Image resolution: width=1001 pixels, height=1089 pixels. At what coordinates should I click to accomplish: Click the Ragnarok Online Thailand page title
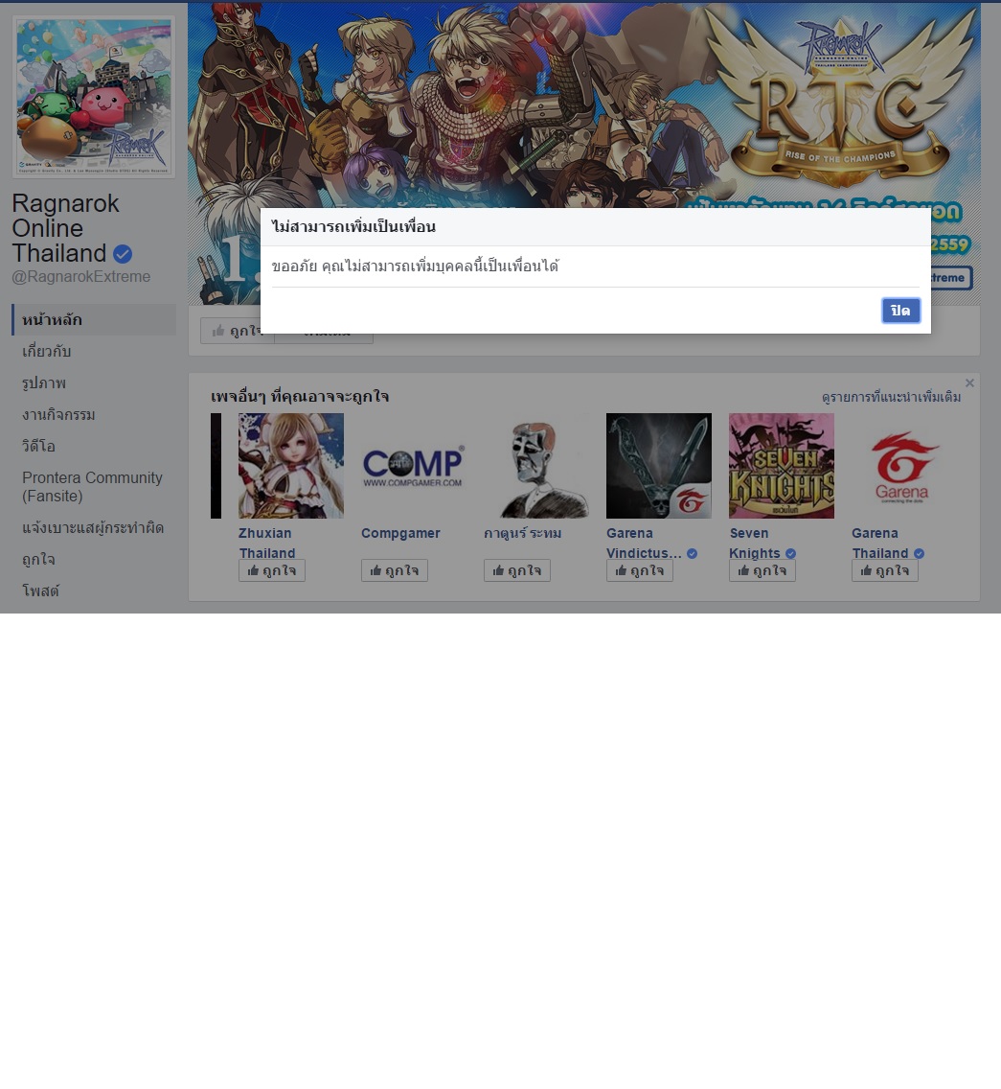[66, 228]
